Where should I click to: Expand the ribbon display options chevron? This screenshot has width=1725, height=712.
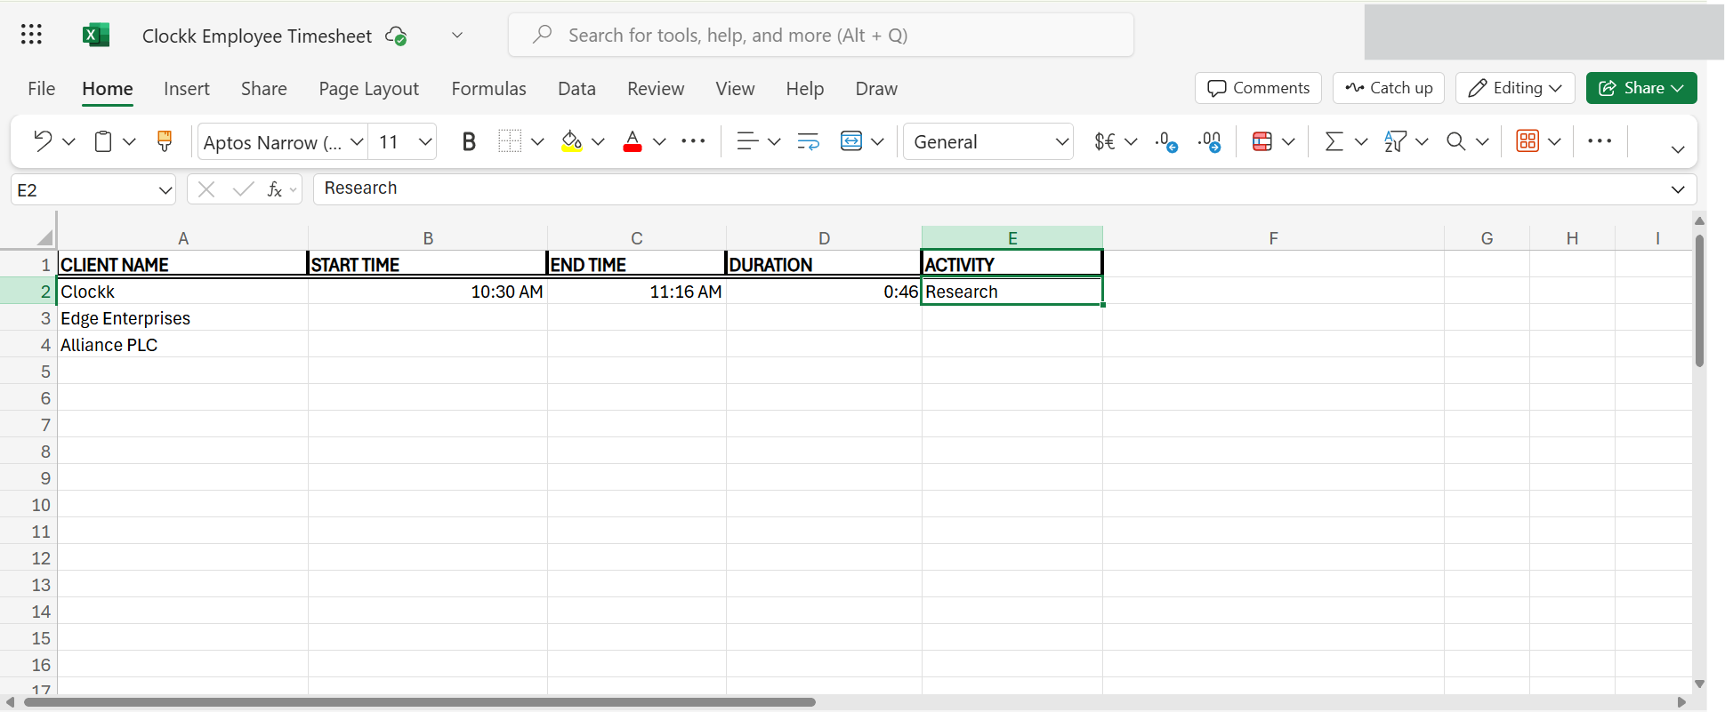point(1678,149)
